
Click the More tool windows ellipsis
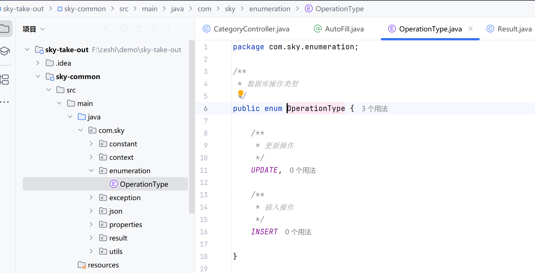coord(5,102)
